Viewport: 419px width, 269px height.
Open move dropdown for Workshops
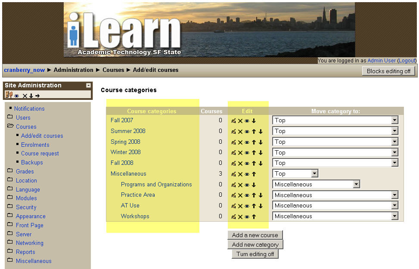(335, 216)
